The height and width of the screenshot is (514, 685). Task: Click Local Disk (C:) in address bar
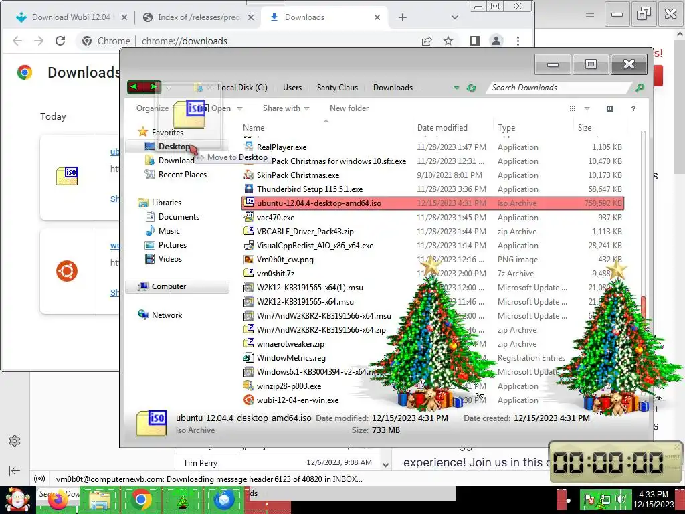(x=242, y=88)
